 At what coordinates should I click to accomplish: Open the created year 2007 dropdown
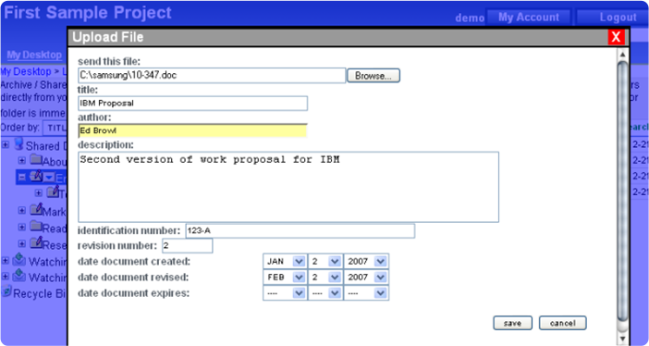(380, 262)
